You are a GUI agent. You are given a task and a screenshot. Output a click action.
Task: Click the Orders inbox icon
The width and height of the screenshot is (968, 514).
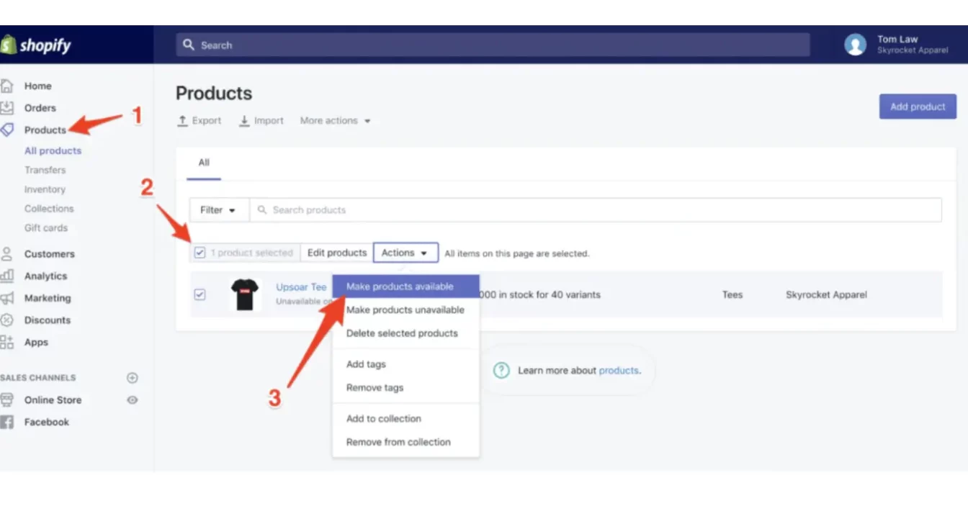click(x=6, y=108)
